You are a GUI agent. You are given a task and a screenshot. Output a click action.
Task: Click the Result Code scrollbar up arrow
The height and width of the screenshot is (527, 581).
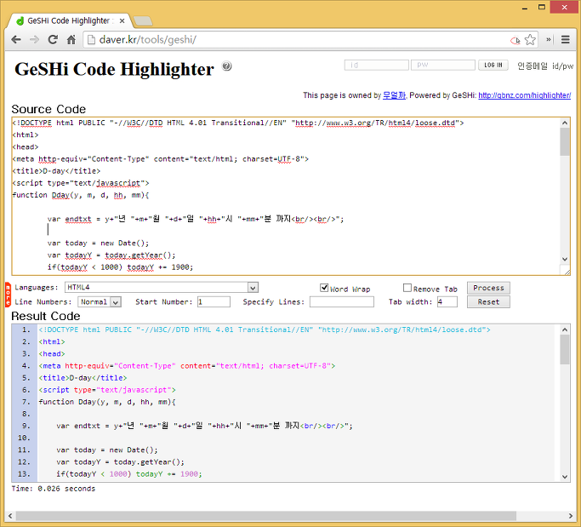click(x=565, y=329)
